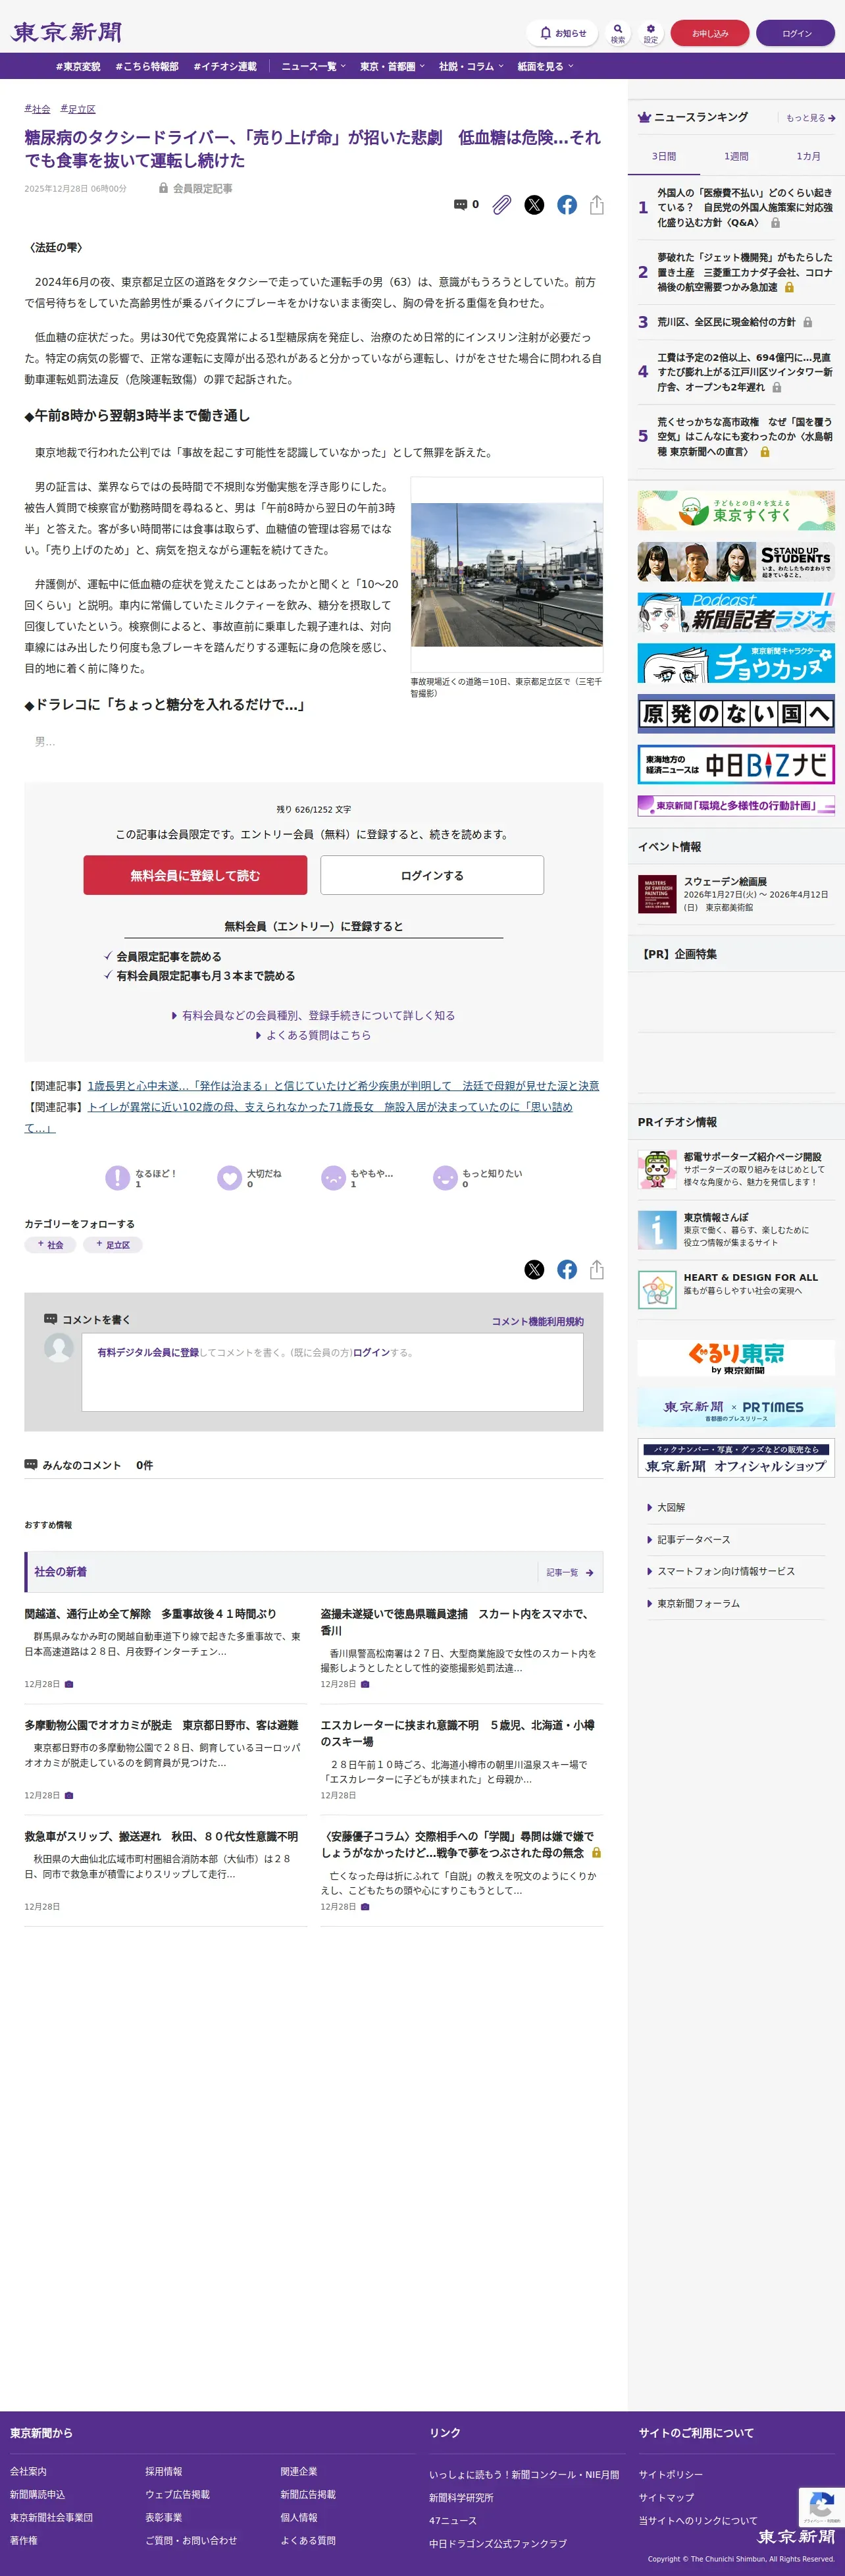
Task: Click the もっと知りたい reaction face
Action: pyautogui.click(x=445, y=1178)
